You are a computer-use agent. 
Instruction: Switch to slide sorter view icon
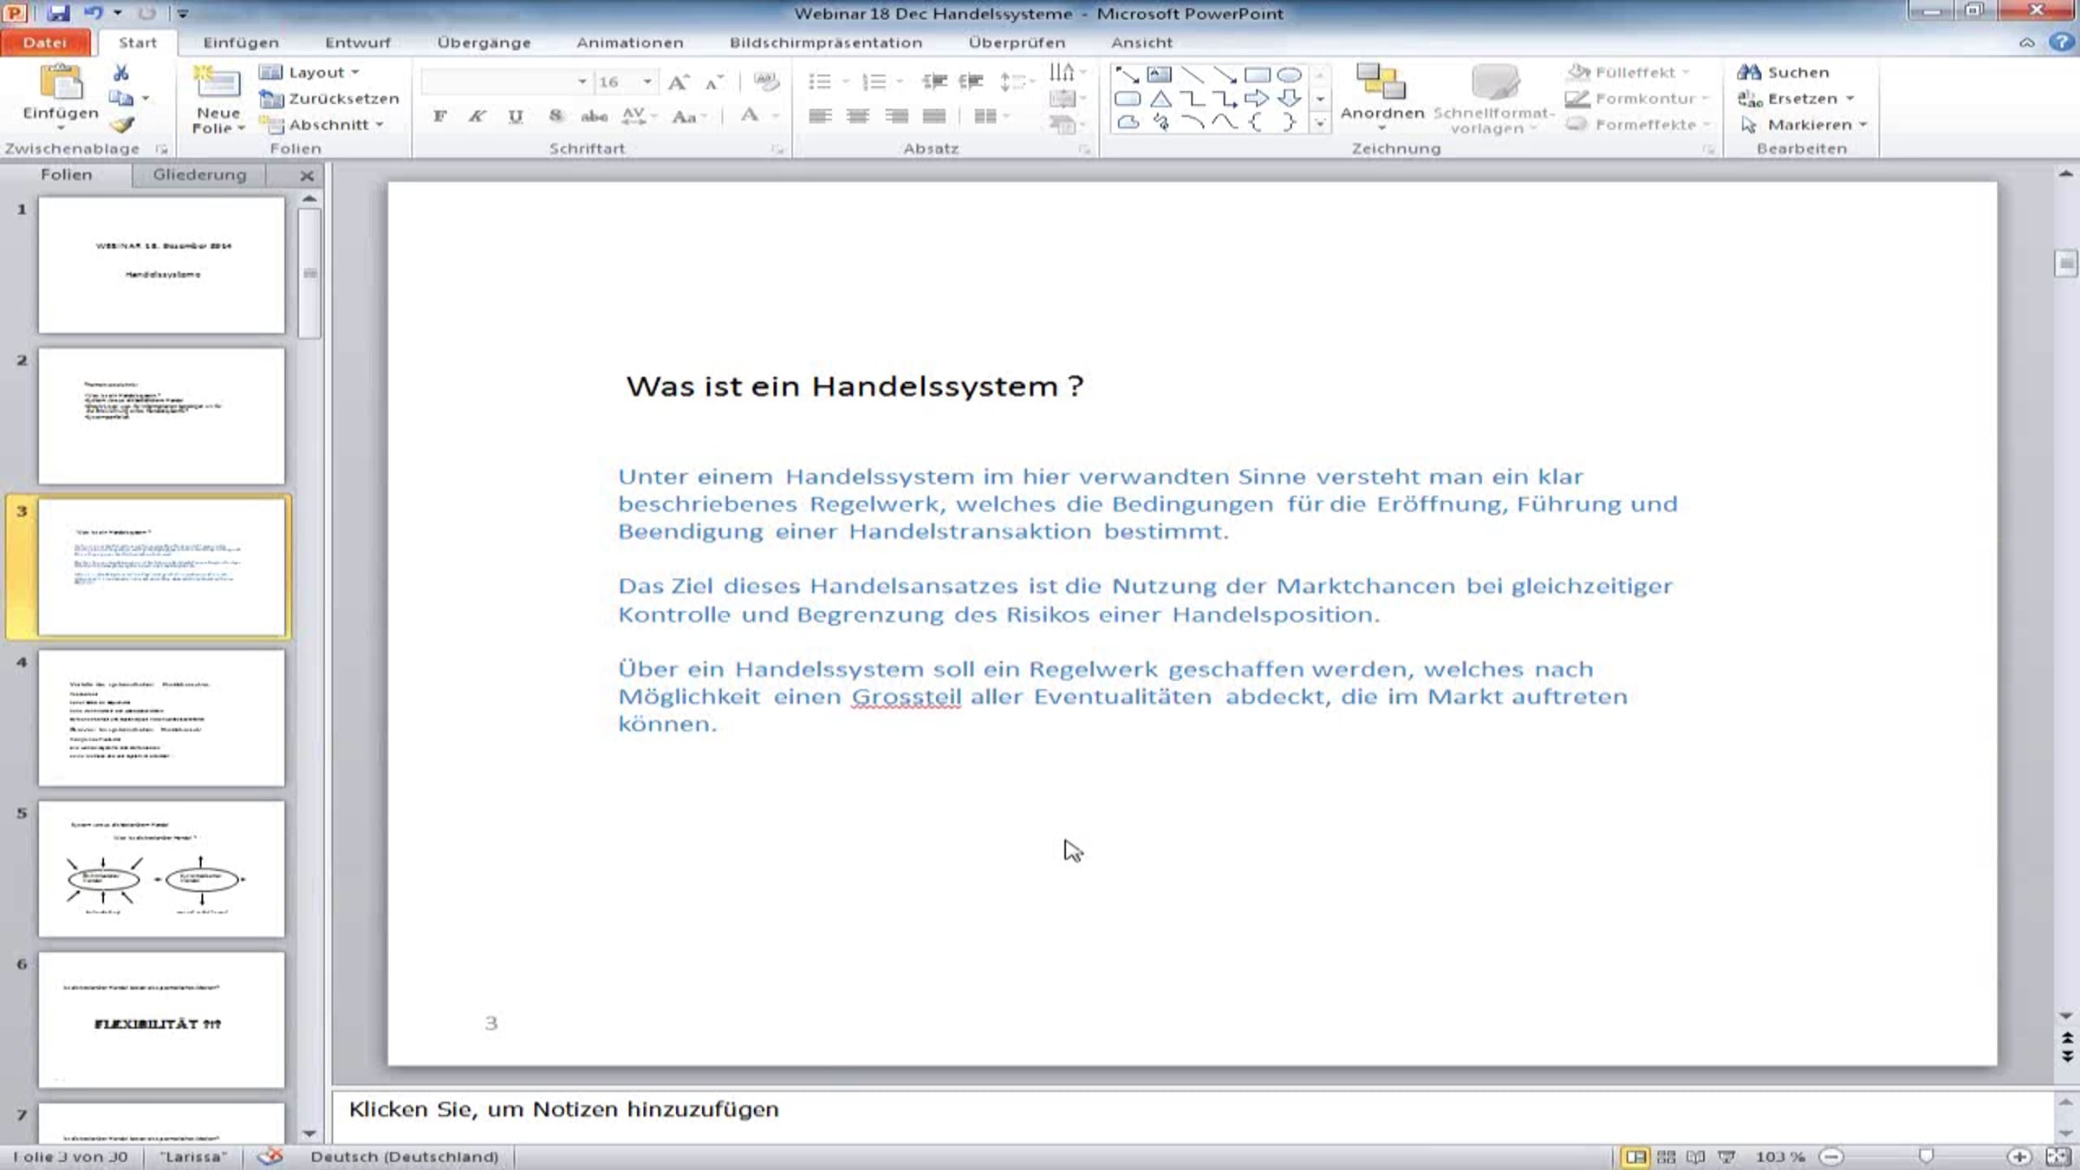point(1666,1157)
